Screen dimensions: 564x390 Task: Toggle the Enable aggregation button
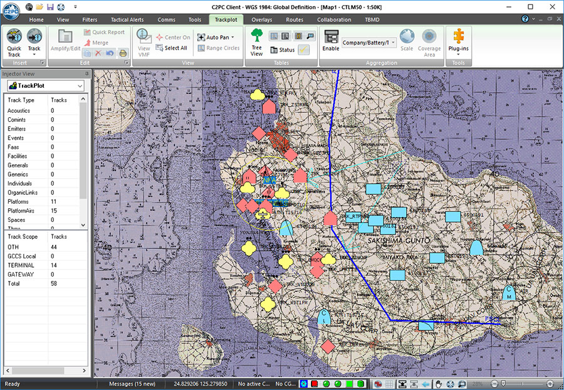click(x=331, y=41)
